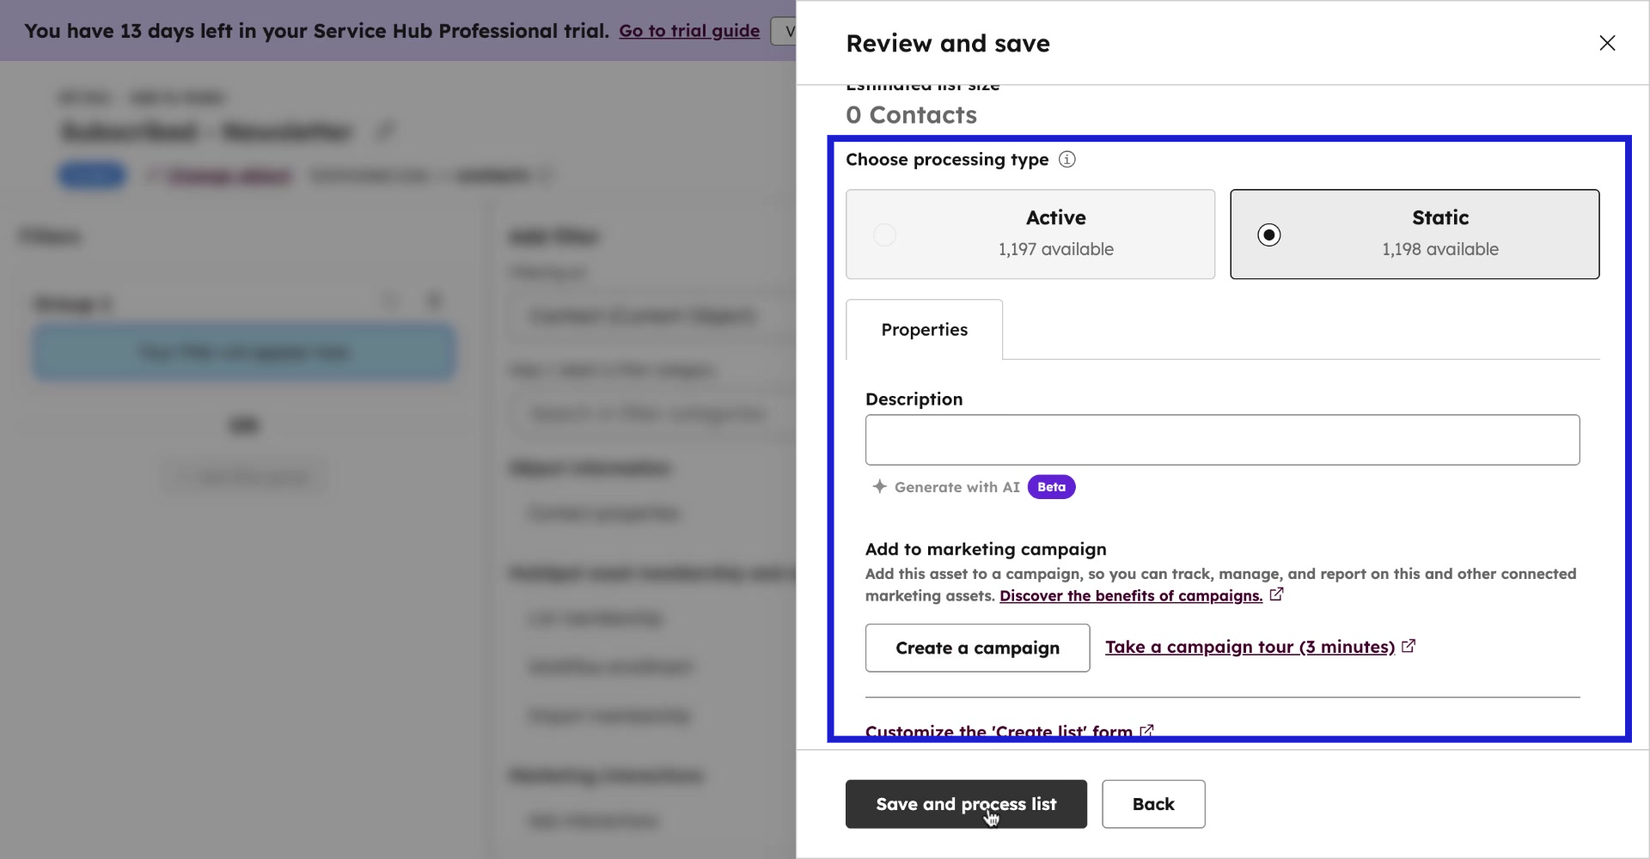This screenshot has width=1650, height=859.
Task: Select the Static processing type radio
Action: [x=1268, y=235]
